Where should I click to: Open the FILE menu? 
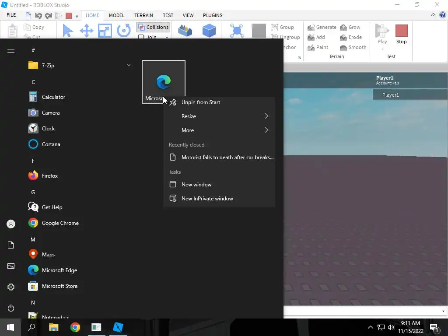click(x=11, y=15)
